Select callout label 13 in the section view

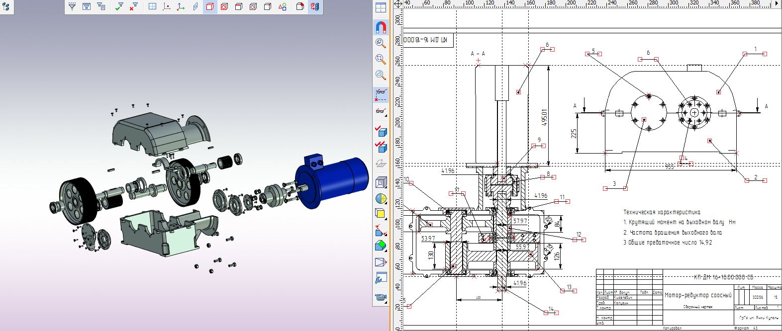pyautogui.click(x=569, y=287)
